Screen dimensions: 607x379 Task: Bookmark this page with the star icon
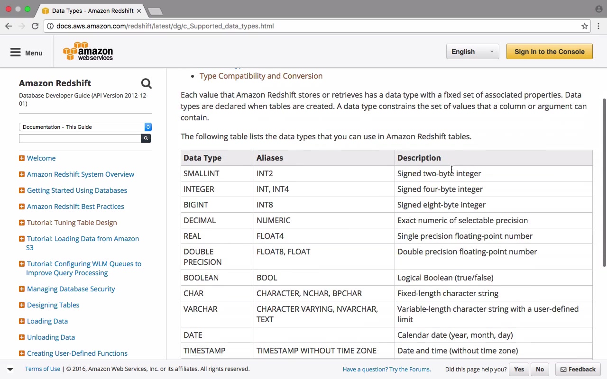pos(585,26)
